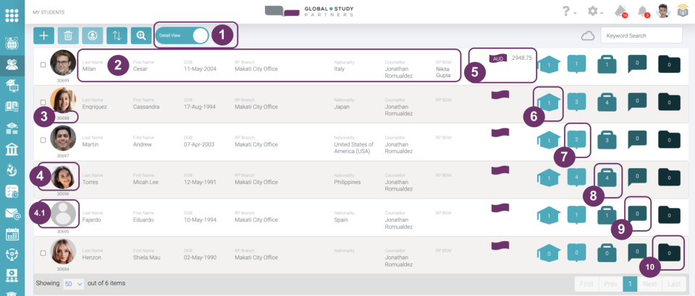Click the Next pagination button
The height and width of the screenshot is (296, 695).
click(650, 284)
